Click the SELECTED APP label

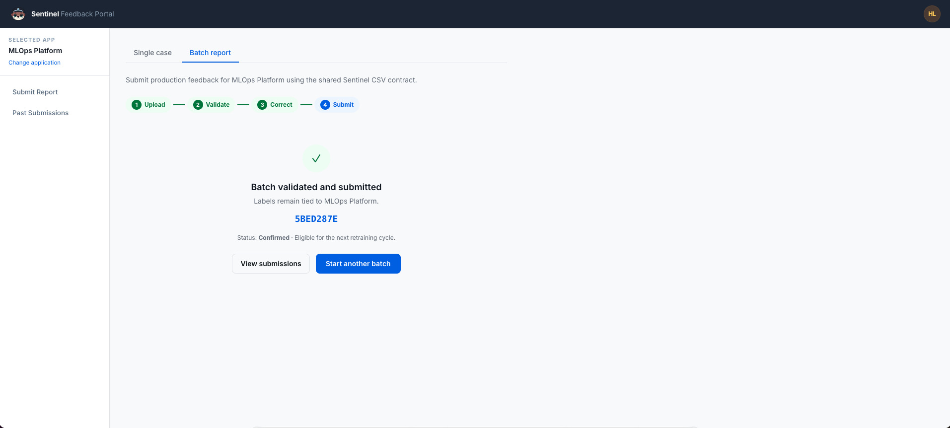click(x=32, y=40)
